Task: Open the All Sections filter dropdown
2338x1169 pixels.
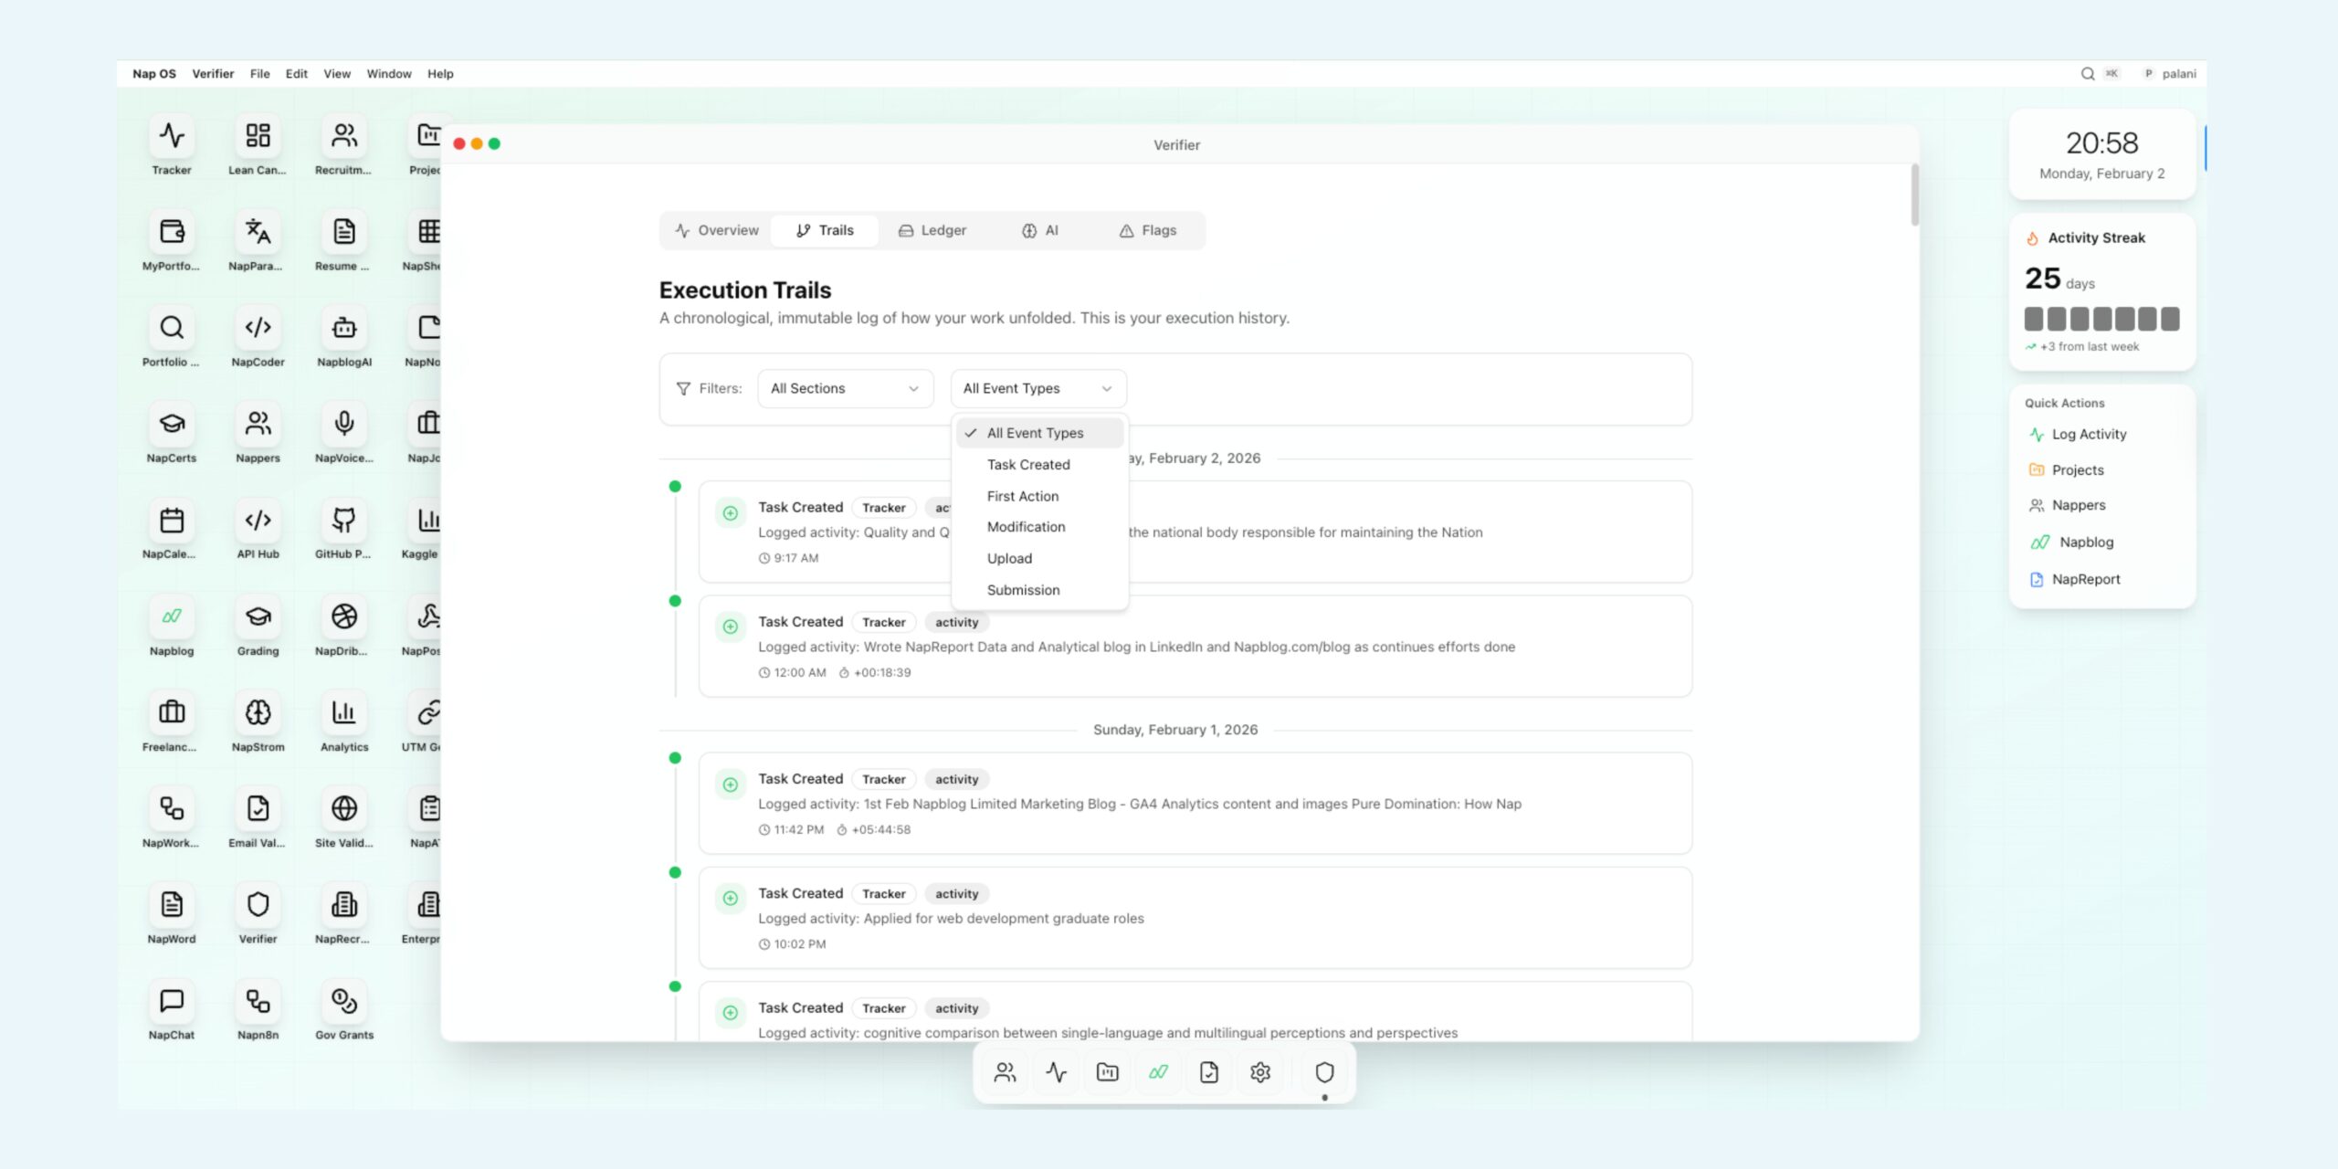Action: click(844, 388)
